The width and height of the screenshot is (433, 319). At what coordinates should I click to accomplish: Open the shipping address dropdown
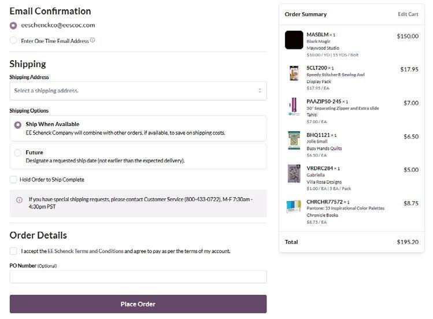138,91
